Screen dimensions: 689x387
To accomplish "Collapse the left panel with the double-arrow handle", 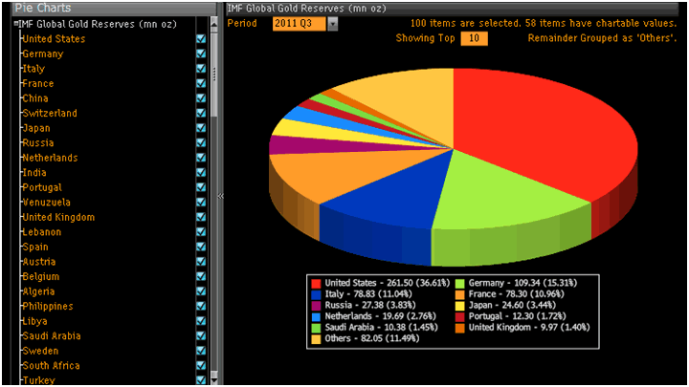I will click(x=221, y=196).
